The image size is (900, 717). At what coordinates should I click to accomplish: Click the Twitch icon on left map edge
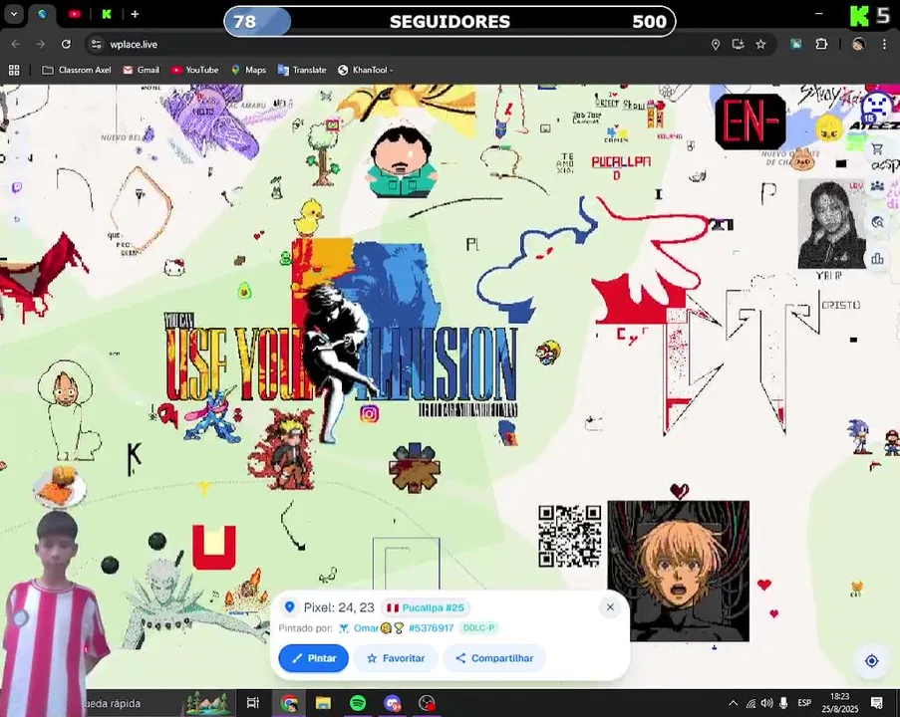pyautogui.click(x=17, y=187)
